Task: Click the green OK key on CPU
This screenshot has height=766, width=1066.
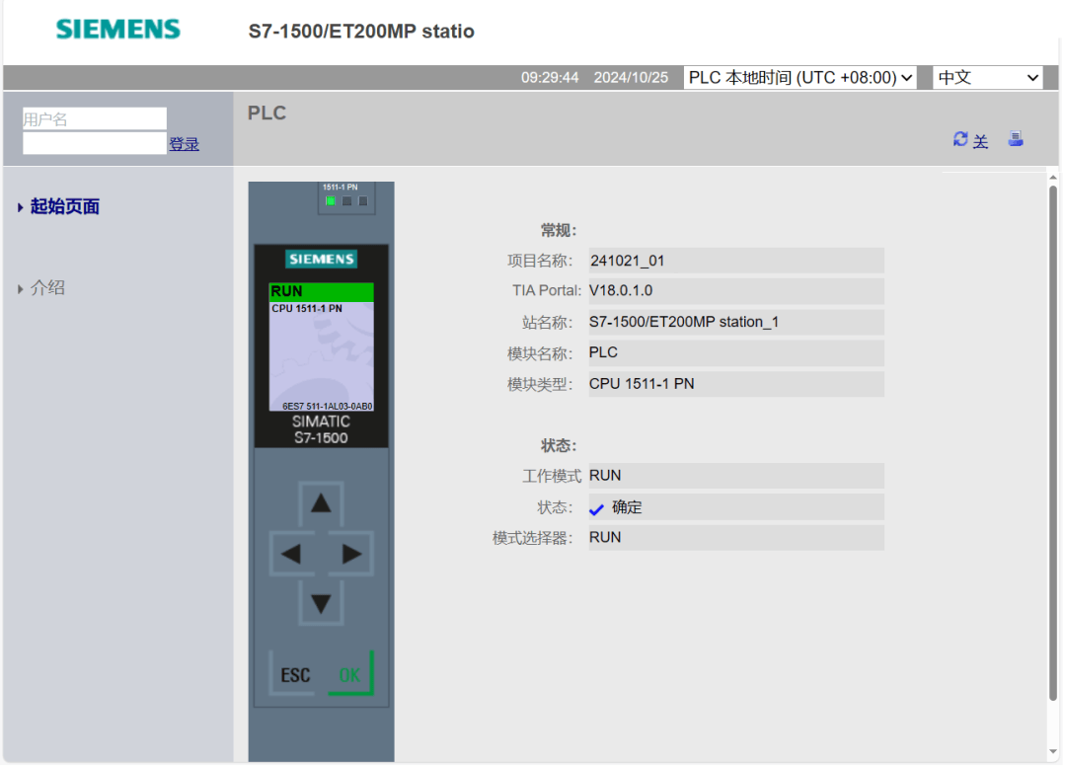Action: pos(350,675)
